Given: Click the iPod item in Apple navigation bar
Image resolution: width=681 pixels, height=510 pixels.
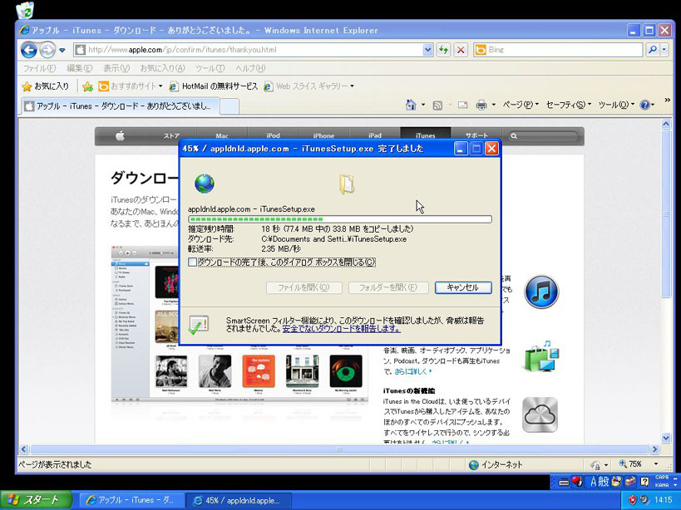Looking at the screenshot, I should pyautogui.click(x=273, y=135).
